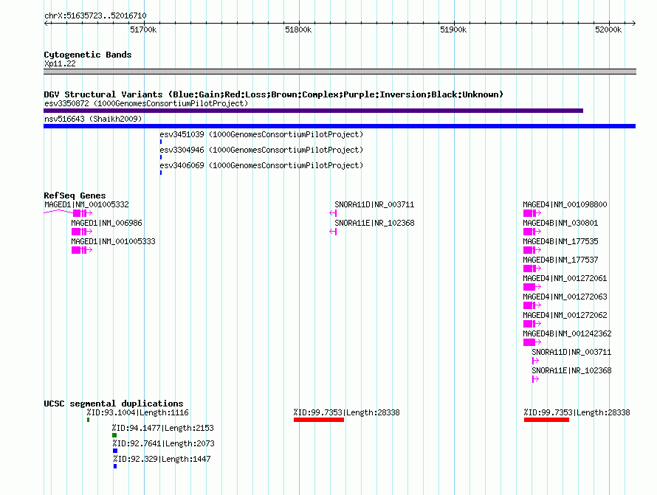Click the MAGED4B|NM_001242362 gene glyph
The width and height of the screenshot is (657, 495).
[532, 342]
